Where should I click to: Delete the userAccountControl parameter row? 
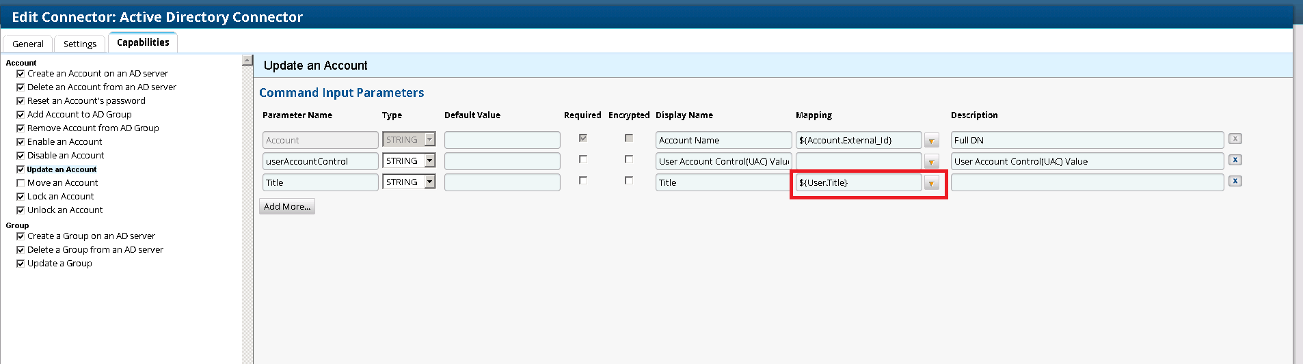coord(1235,160)
